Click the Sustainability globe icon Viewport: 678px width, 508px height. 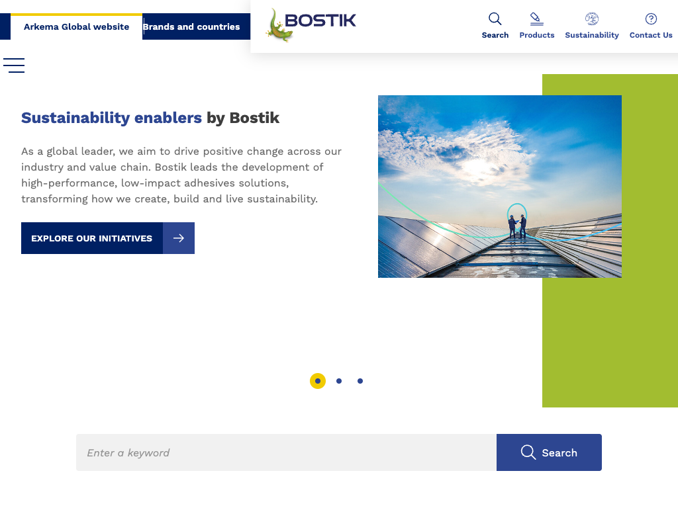pyautogui.click(x=591, y=19)
